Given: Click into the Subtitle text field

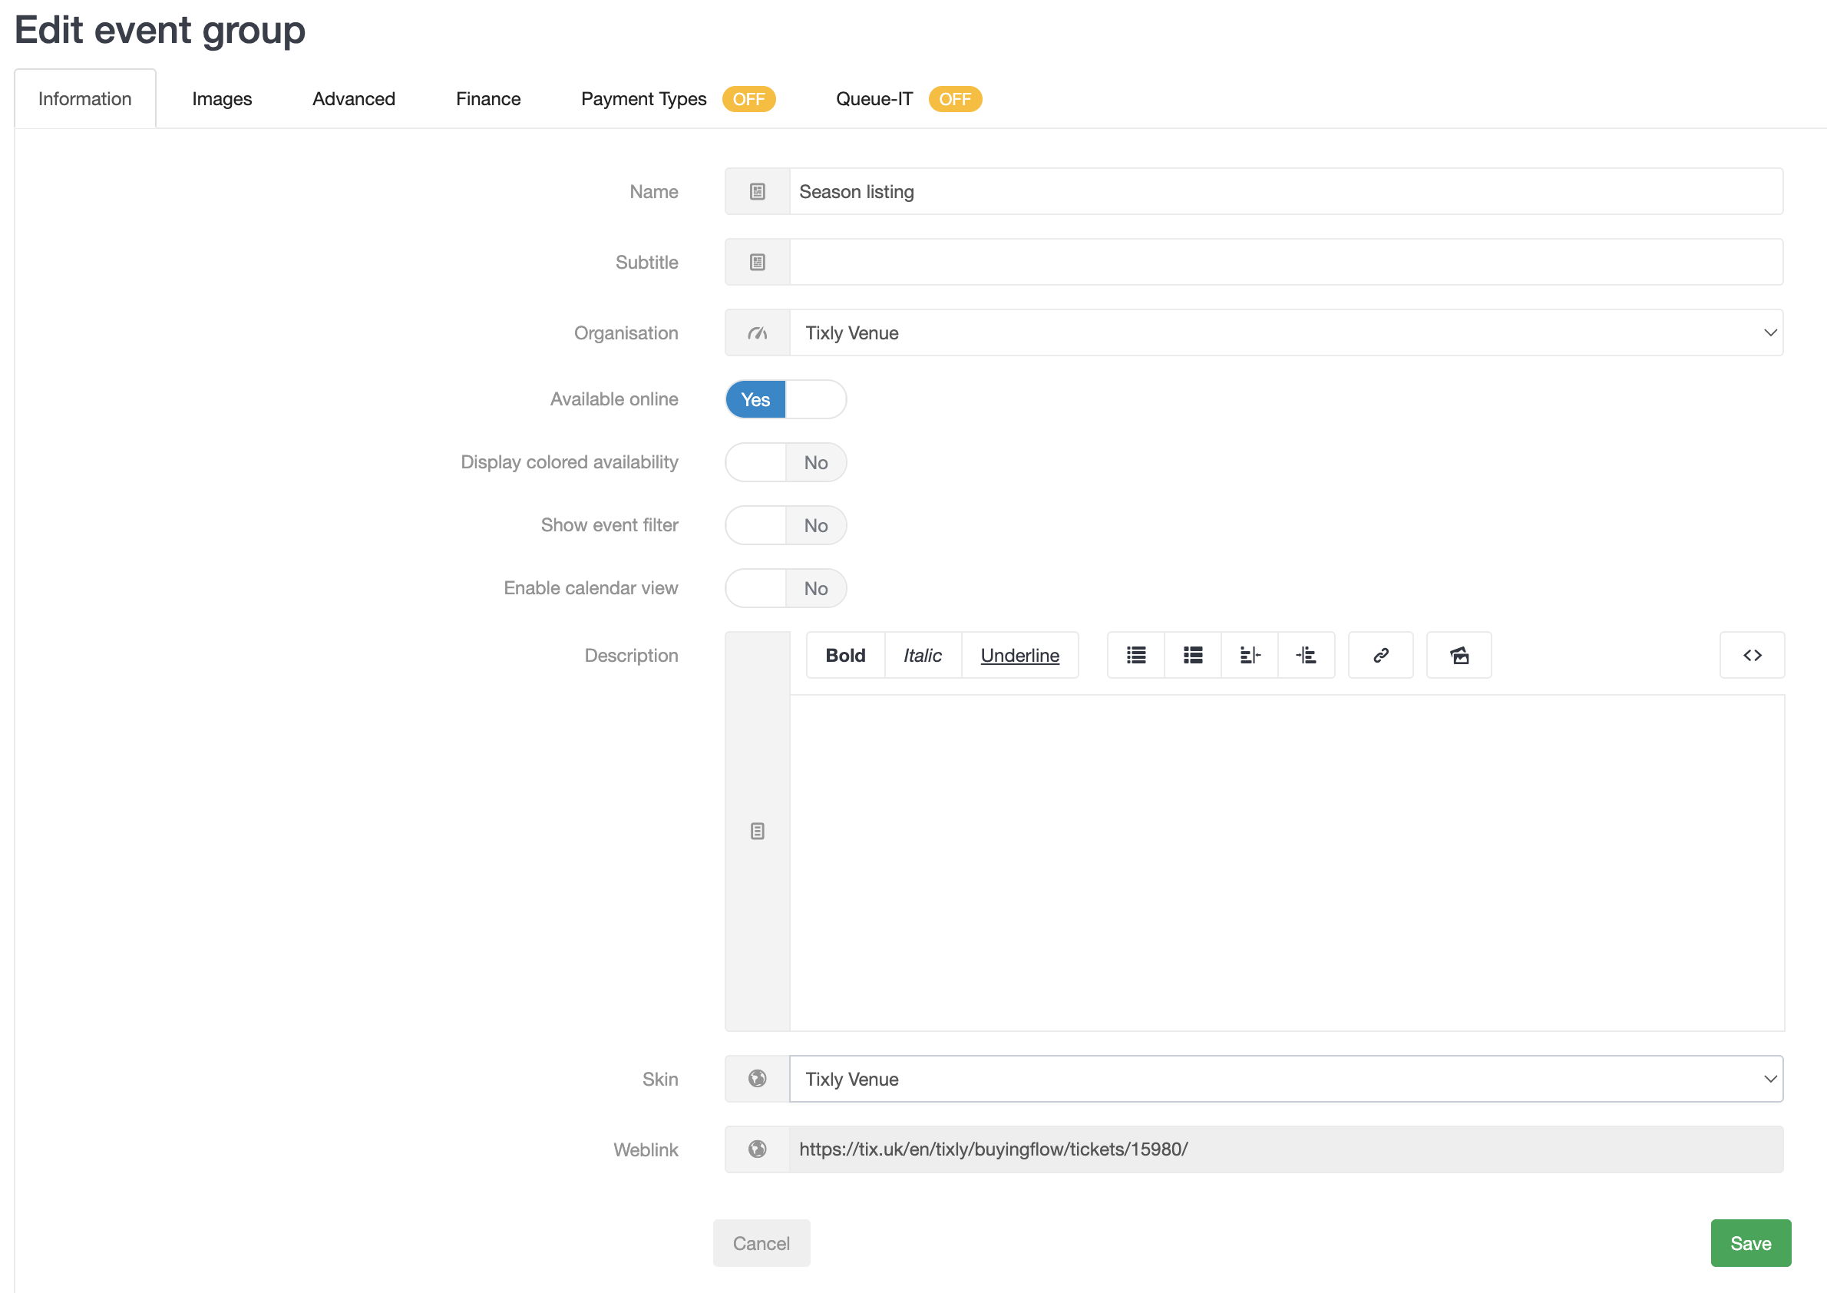Looking at the screenshot, I should (1285, 262).
